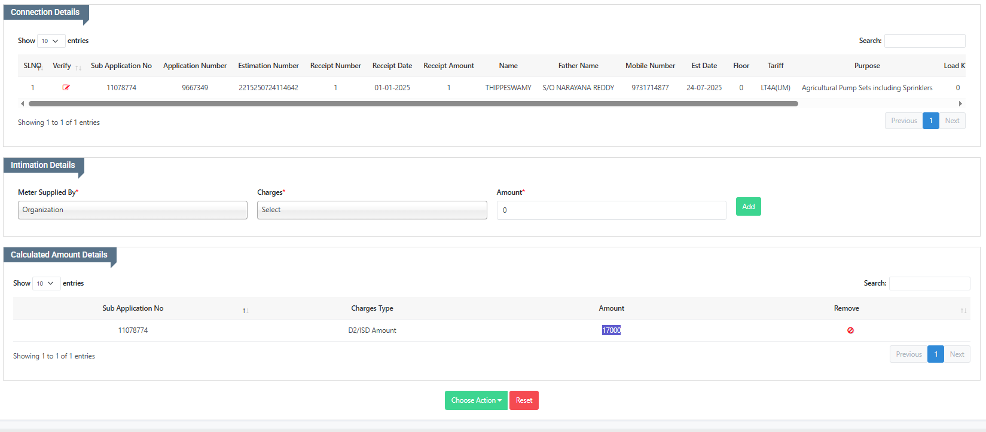Click the red Verify edit icon

66,88
